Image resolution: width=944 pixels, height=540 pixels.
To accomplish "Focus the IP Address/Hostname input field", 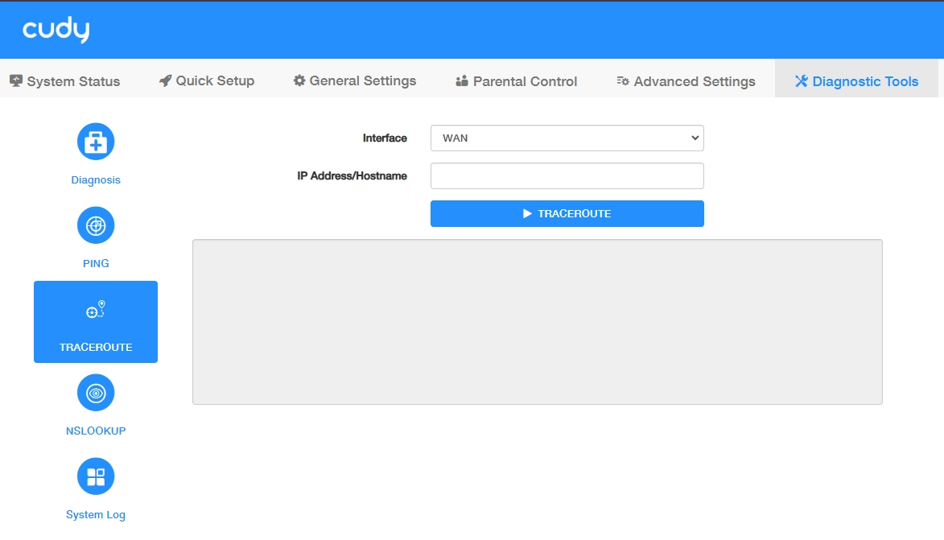I will click(x=567, y=175).
